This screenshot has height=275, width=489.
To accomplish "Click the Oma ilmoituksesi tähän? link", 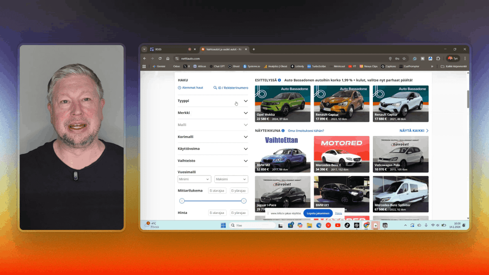I will tap(306, 131).
